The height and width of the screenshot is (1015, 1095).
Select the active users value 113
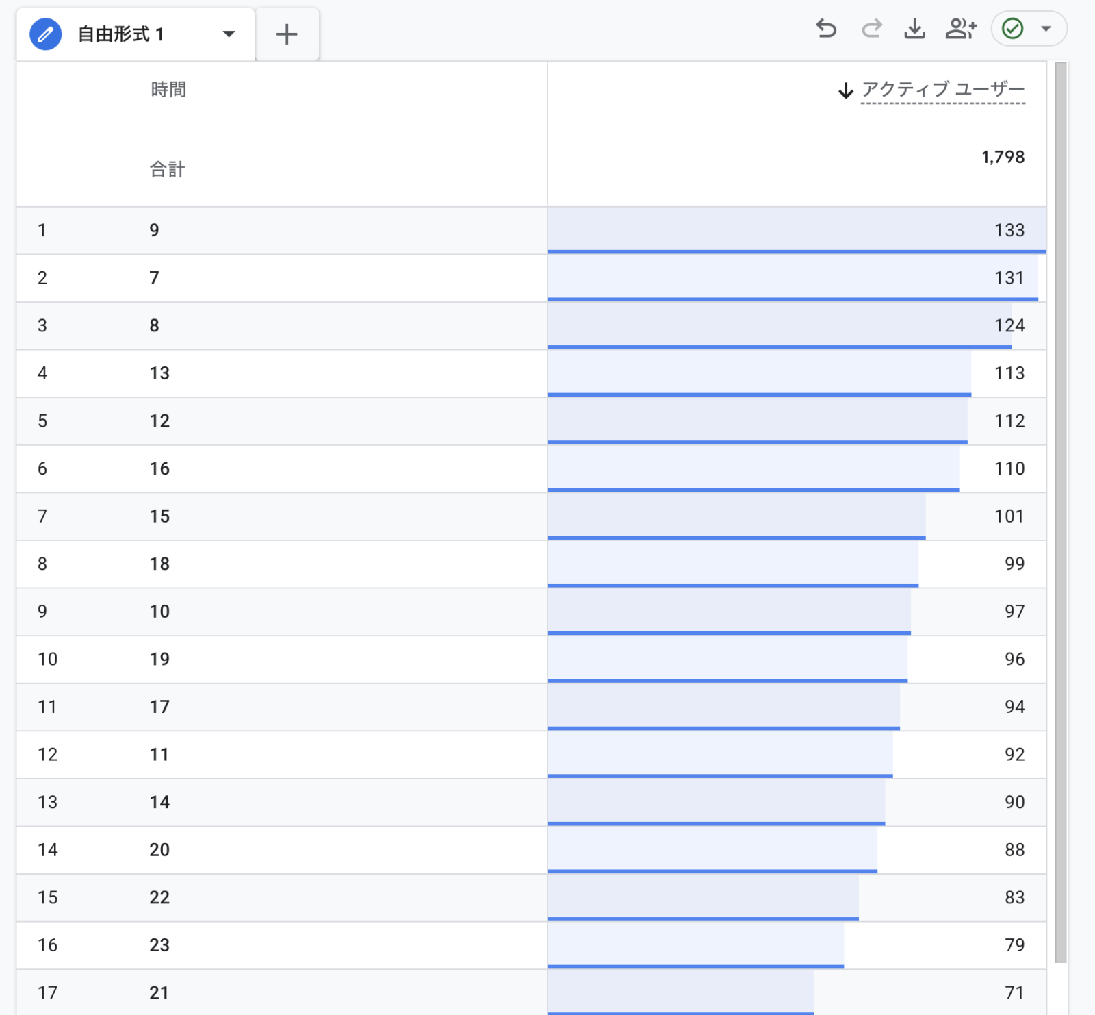1009,373
